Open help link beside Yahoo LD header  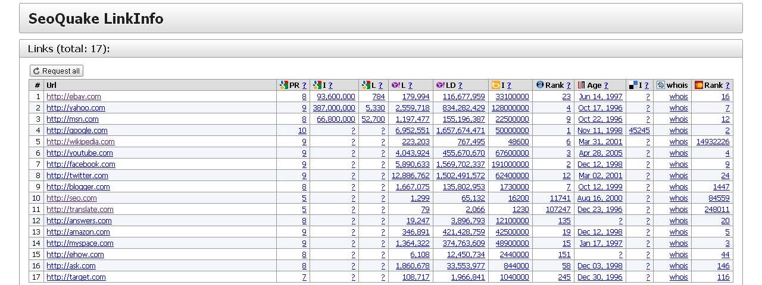click(x=460, y=85)
